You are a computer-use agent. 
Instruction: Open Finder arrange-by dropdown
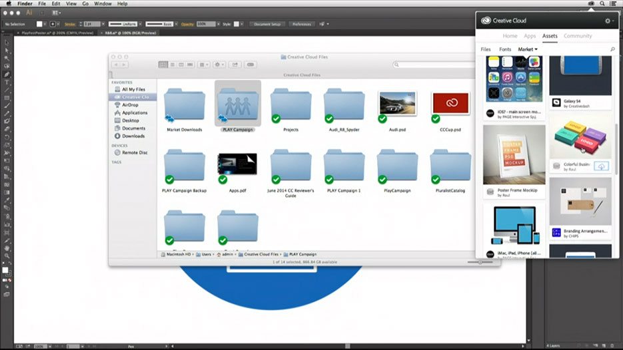tap(203, 65)
